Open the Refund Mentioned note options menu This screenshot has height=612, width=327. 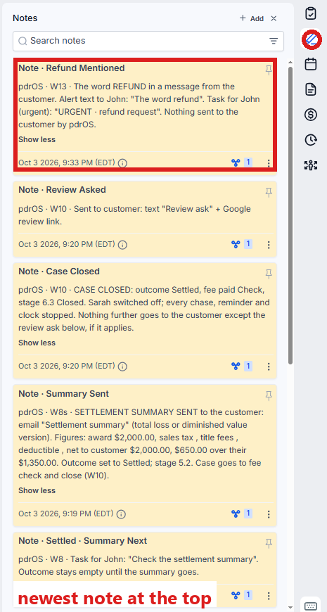(x=269, y=163)
